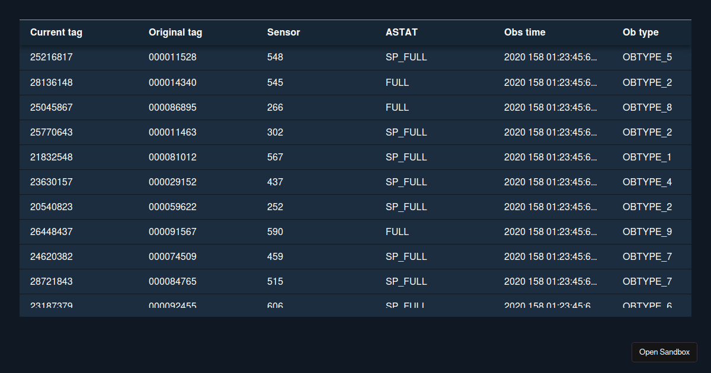Viewport: 711px width, 373px height.
Task: Click the OBTYPE_9 cell
Action: coord(647,231)
